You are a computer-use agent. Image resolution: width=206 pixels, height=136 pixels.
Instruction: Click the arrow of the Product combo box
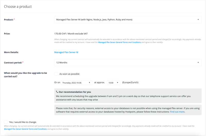click(x=198, y=20)
